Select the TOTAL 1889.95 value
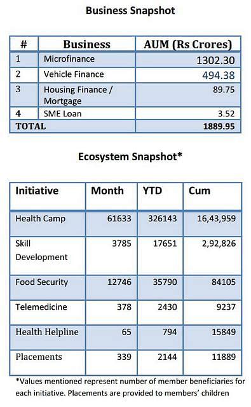The width and height of the screenshot is (251, 407). 219,127
